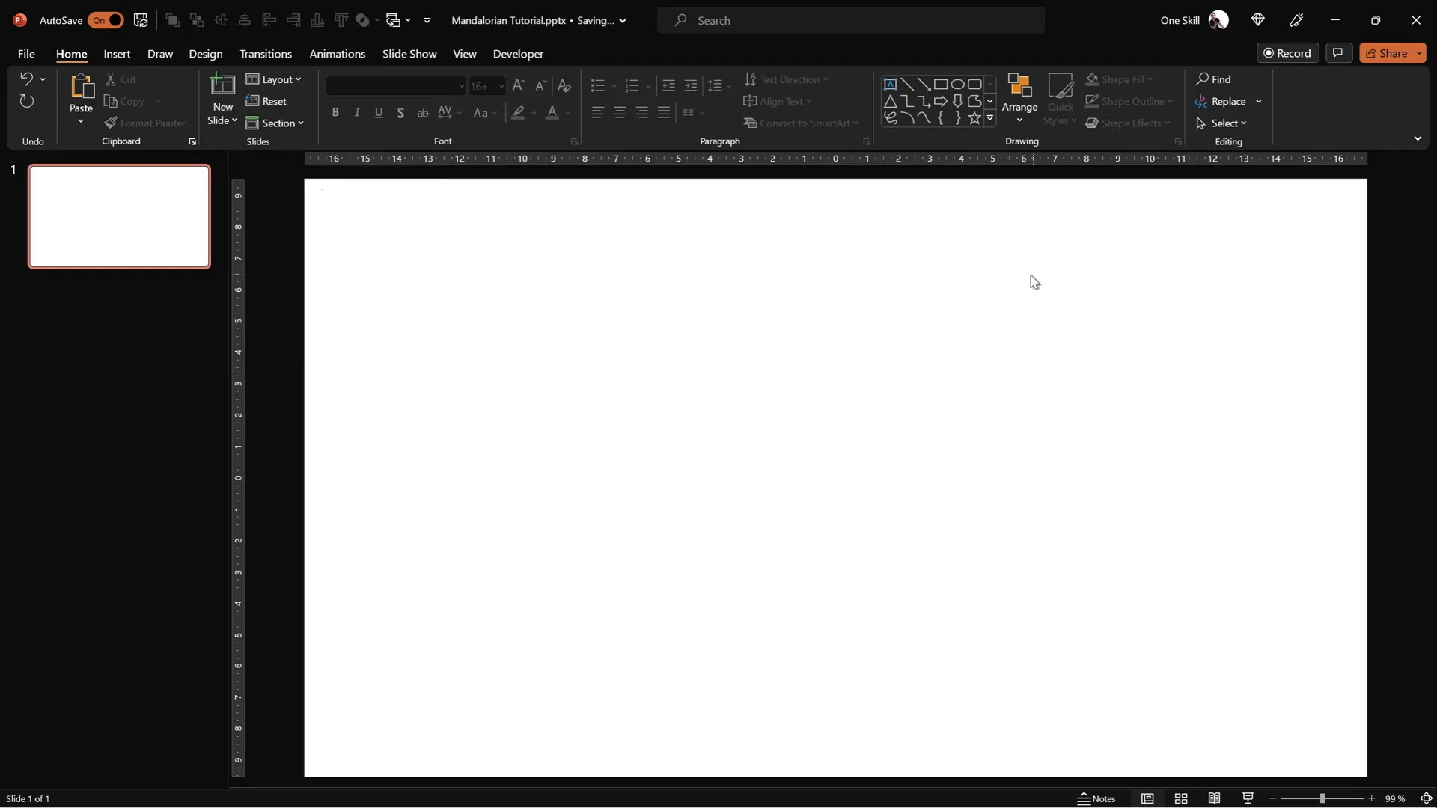Switch to Design tab

coord(206,54)
